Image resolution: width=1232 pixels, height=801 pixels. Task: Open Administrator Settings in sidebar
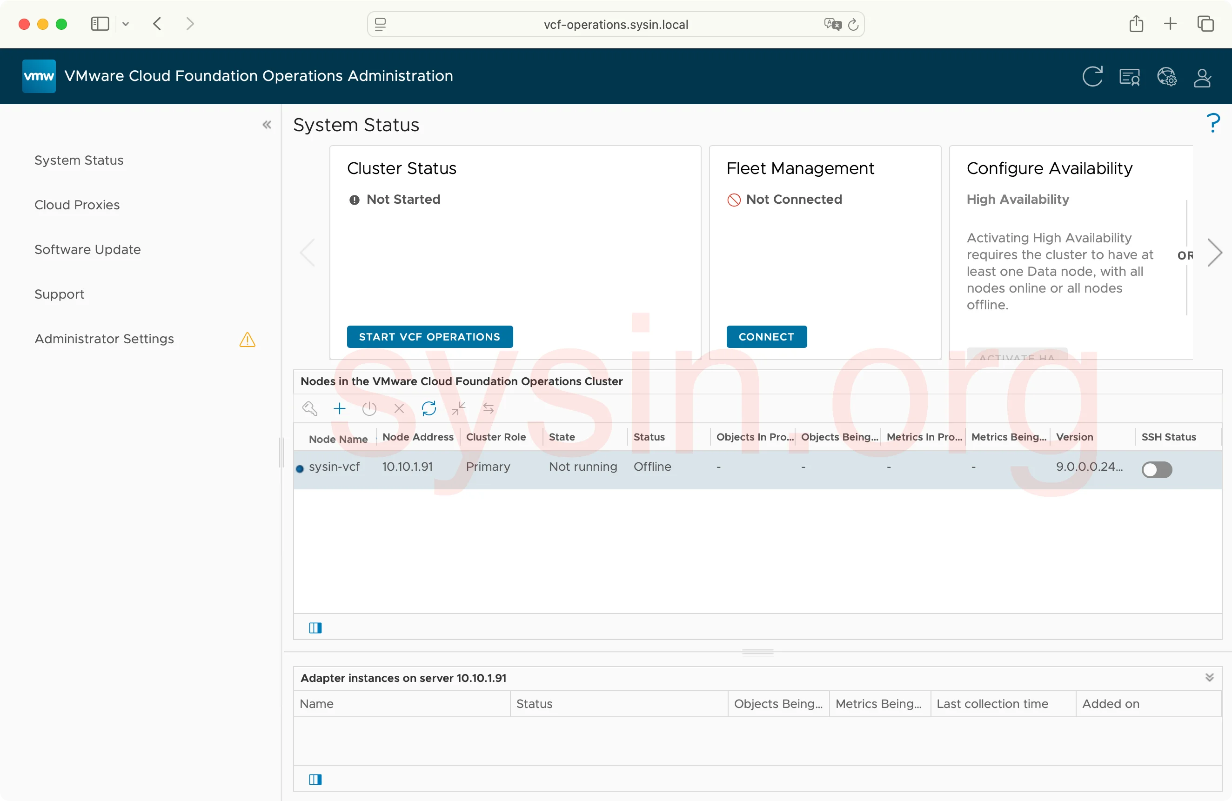(x=104, y=339)
